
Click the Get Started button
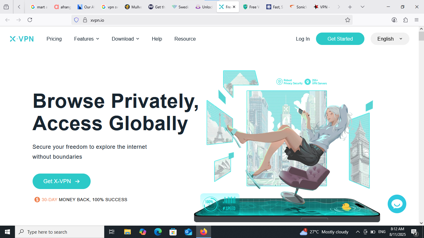pyautogui.click(x=340, y=39)
